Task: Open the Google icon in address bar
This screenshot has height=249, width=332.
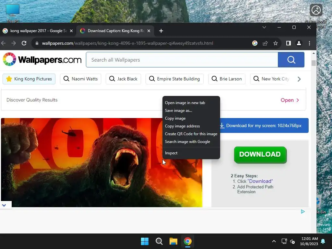Action: tap(255, 43)
